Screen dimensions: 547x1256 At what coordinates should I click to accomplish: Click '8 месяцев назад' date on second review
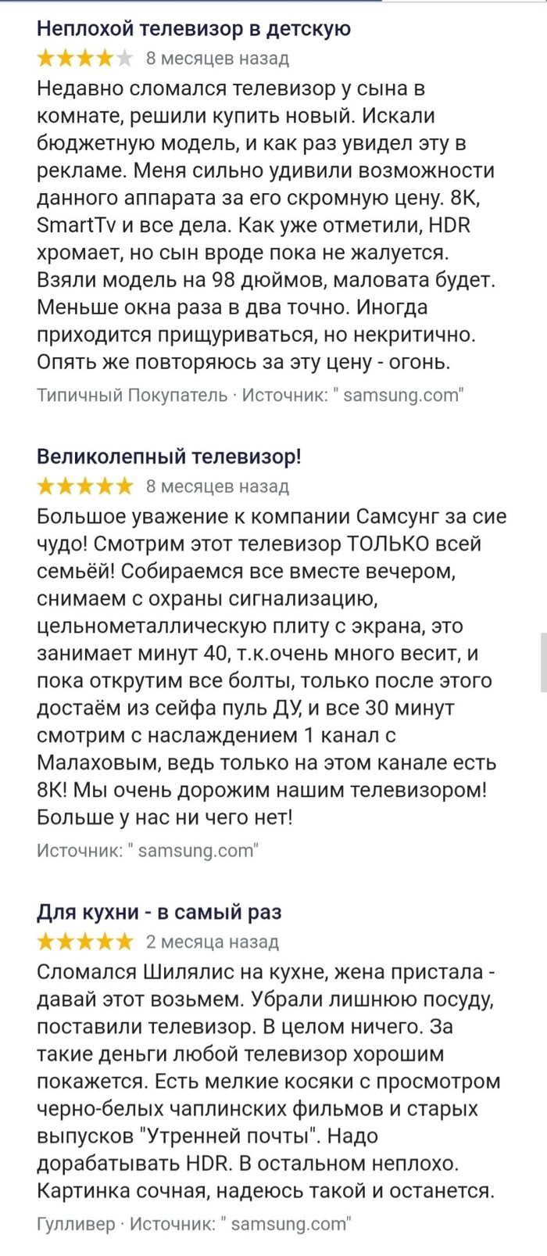click(x=218, y=486)
